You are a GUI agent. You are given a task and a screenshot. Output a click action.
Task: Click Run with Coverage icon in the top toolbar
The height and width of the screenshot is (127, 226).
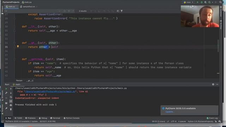(206, 2)
